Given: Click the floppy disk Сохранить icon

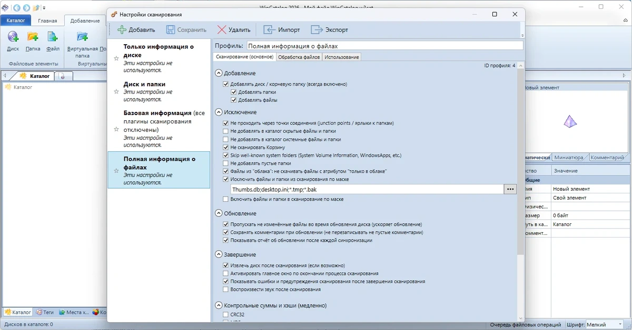Looking at the screenshot, I should pos(171,30).
